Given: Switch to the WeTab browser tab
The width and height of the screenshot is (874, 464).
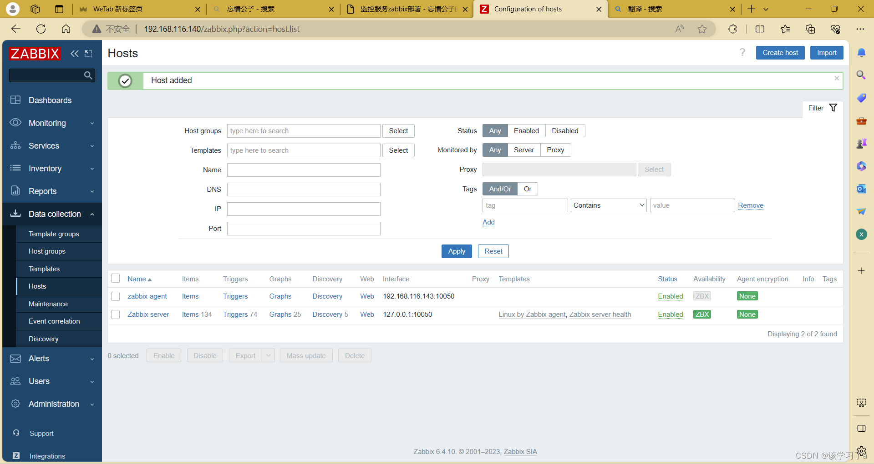Looking at the screenshot, I should coord(139,9).
